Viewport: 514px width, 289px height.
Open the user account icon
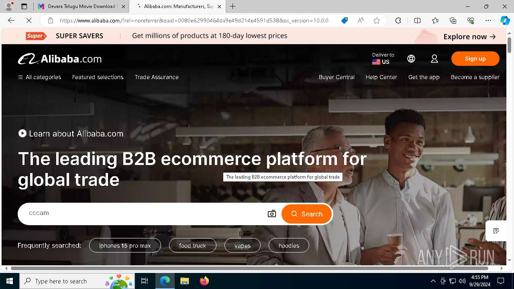click(x=434, y=59)
